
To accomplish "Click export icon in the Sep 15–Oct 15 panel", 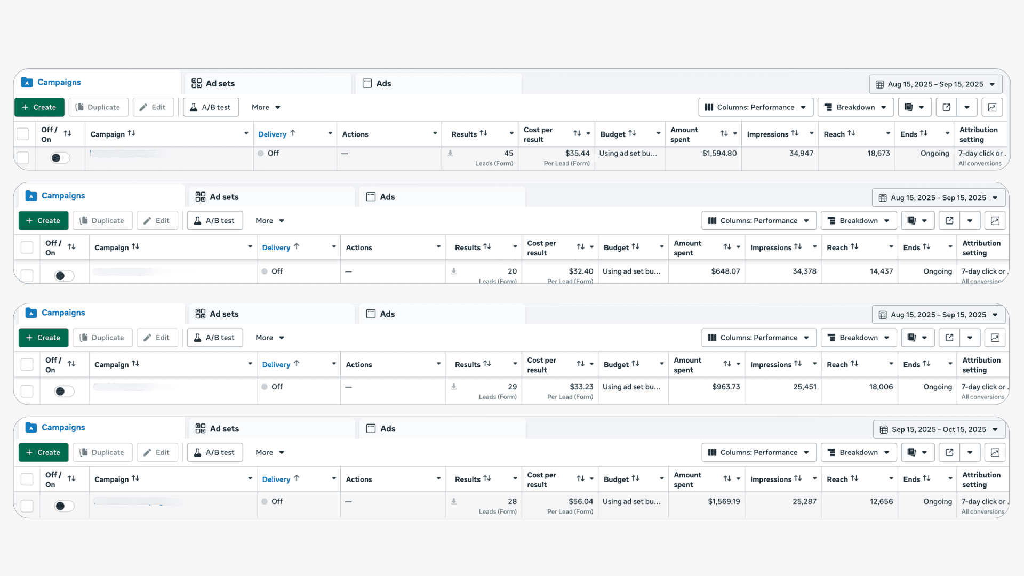I will click(949, 452).
